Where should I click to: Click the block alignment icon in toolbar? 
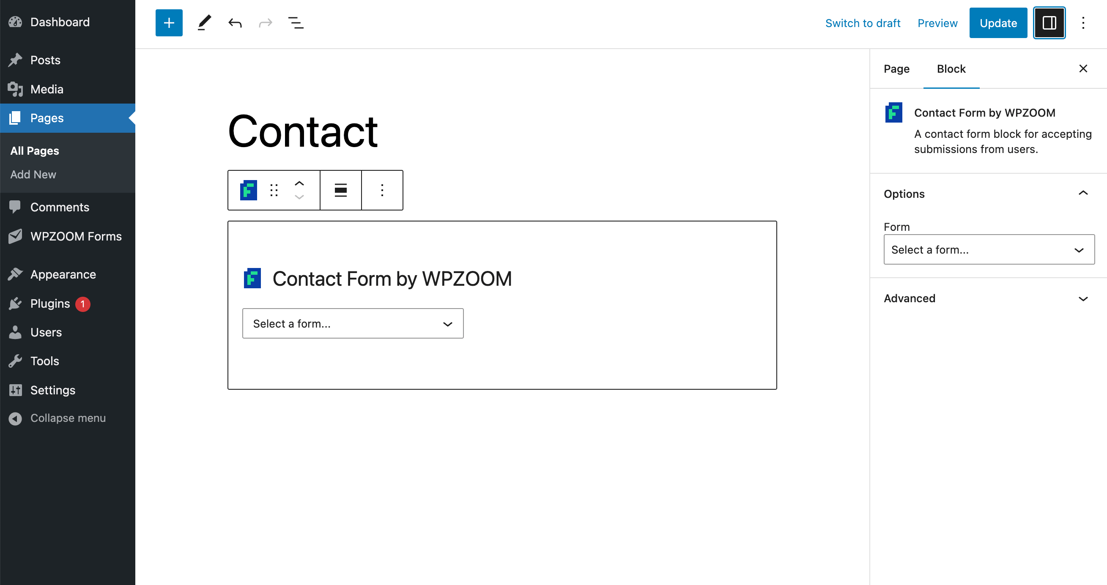pyautogui.click(x=340, y=190)
